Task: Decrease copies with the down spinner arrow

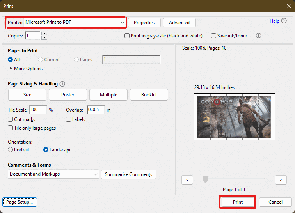Action: (x=44, y=38)
